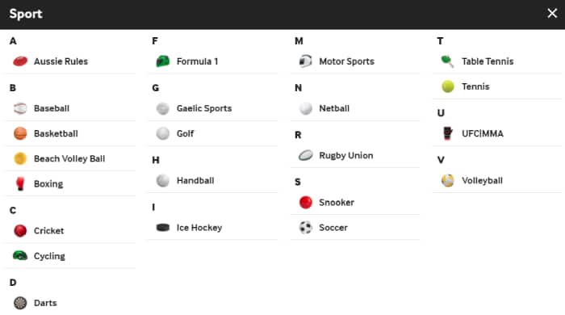The height and width of the screenshot is (315, 565).
Task: Open the Snooker sport entry
Action: point(355,202)
